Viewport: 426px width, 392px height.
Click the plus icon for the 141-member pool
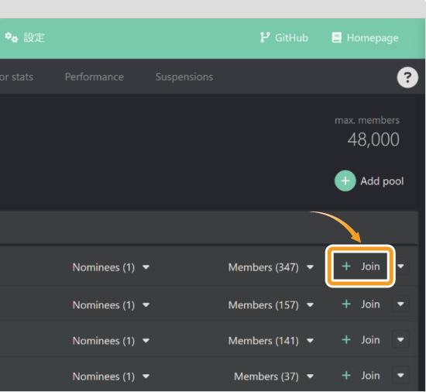(x=346, y=339)
